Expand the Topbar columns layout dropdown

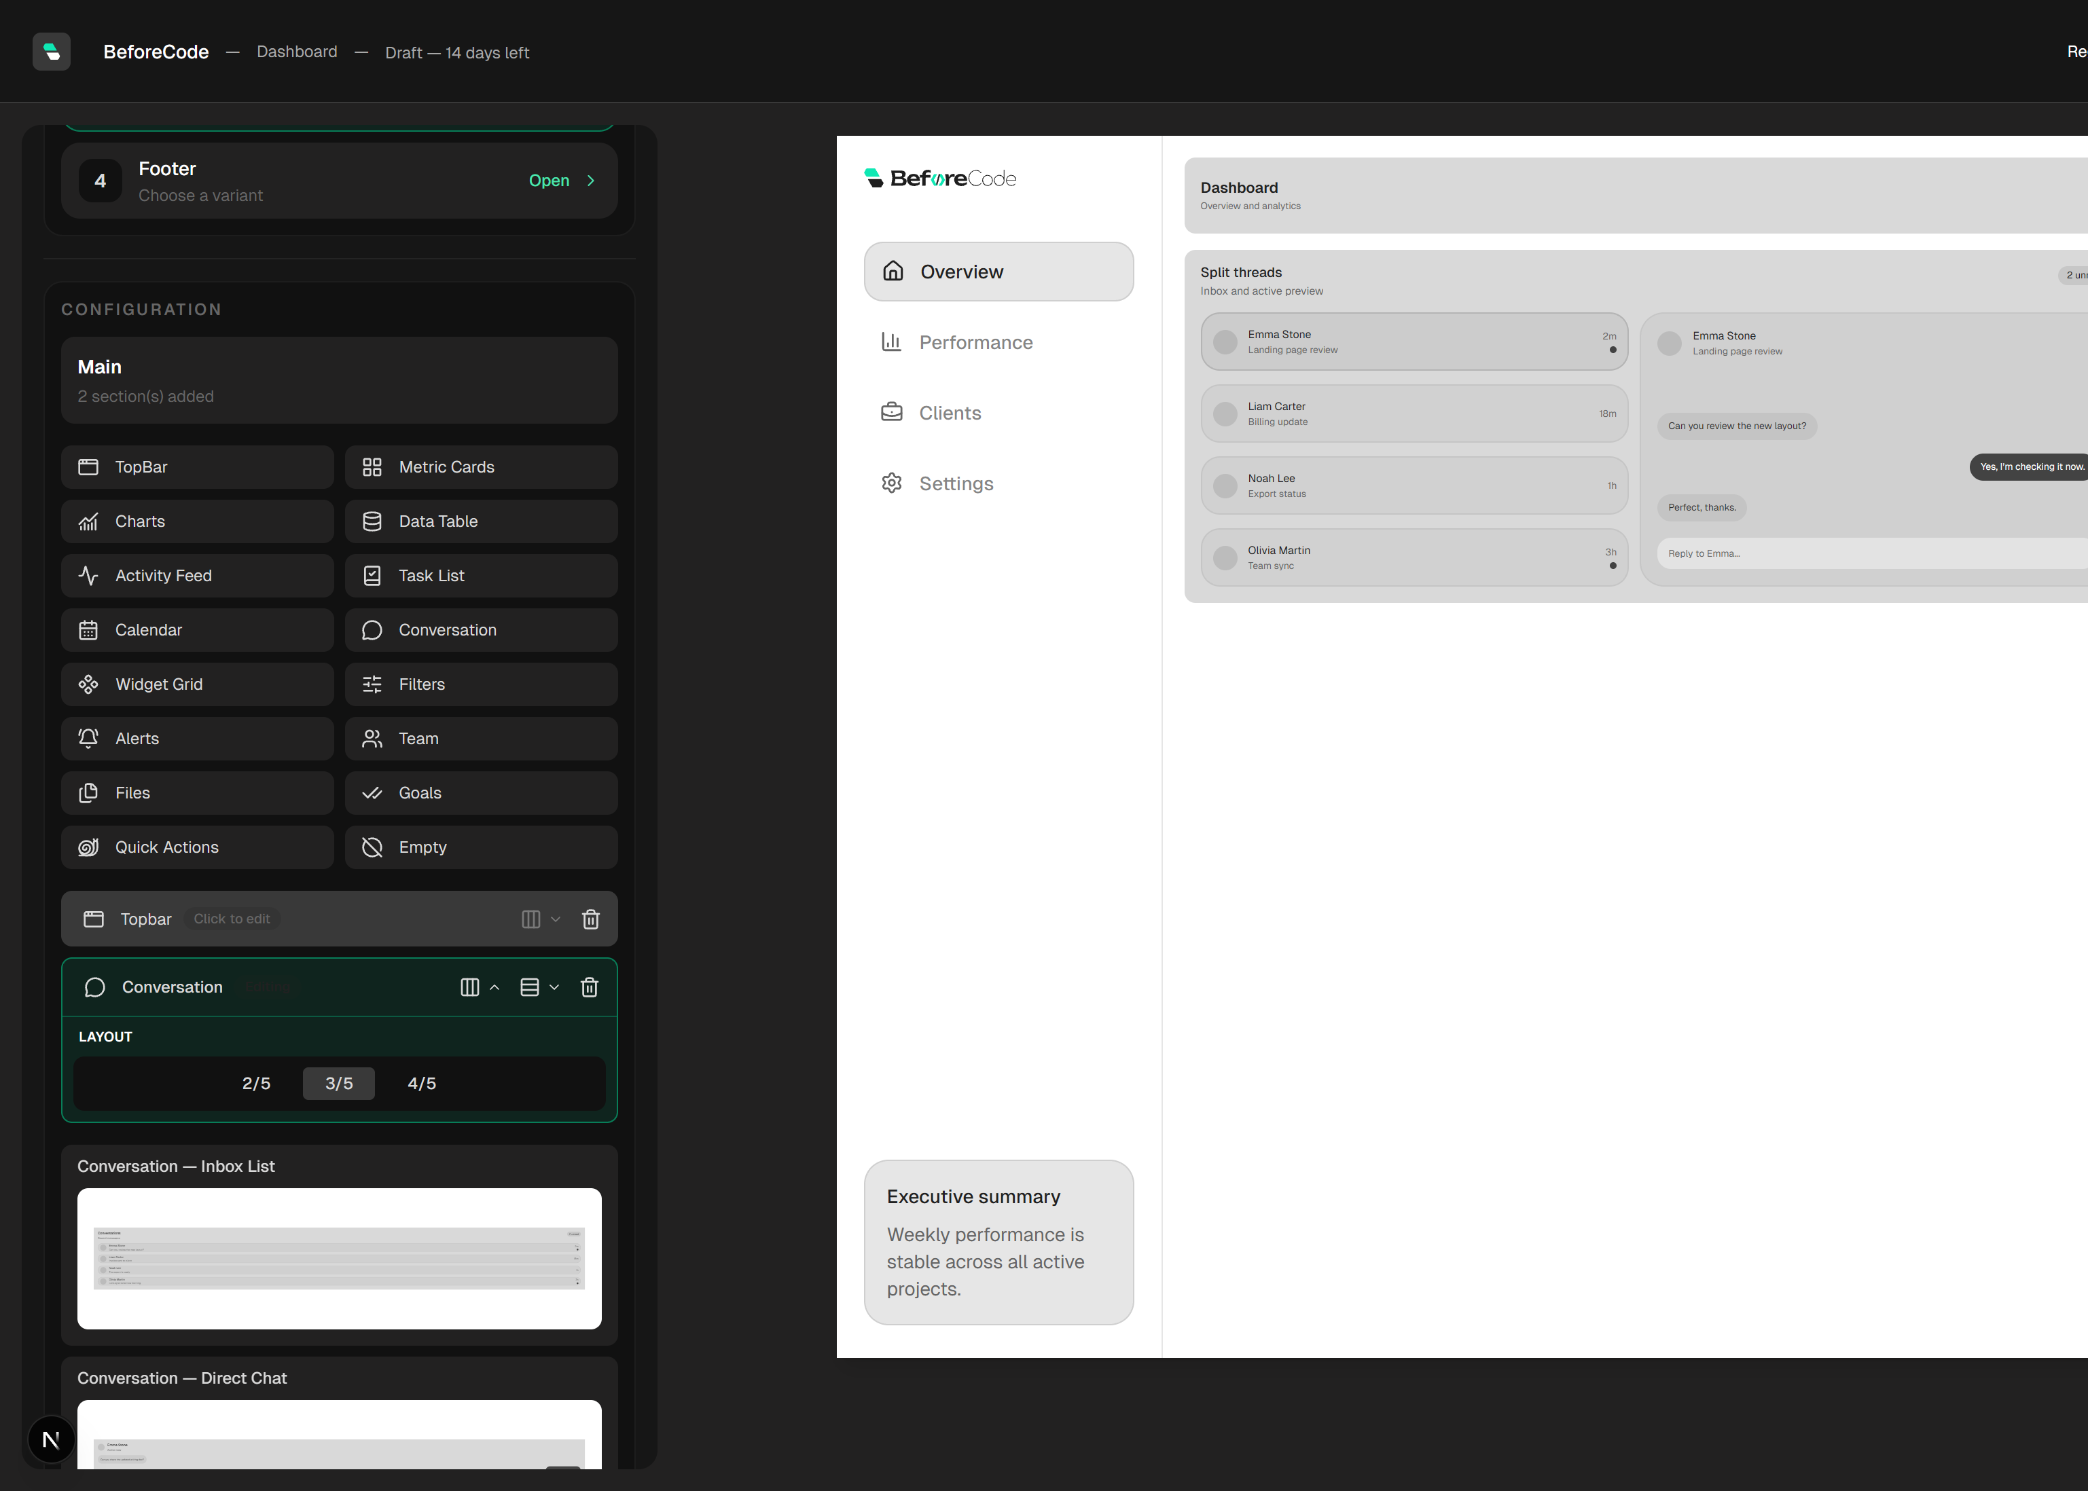[541, 919]
